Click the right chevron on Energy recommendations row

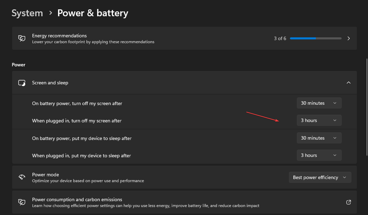coord(348,38)
